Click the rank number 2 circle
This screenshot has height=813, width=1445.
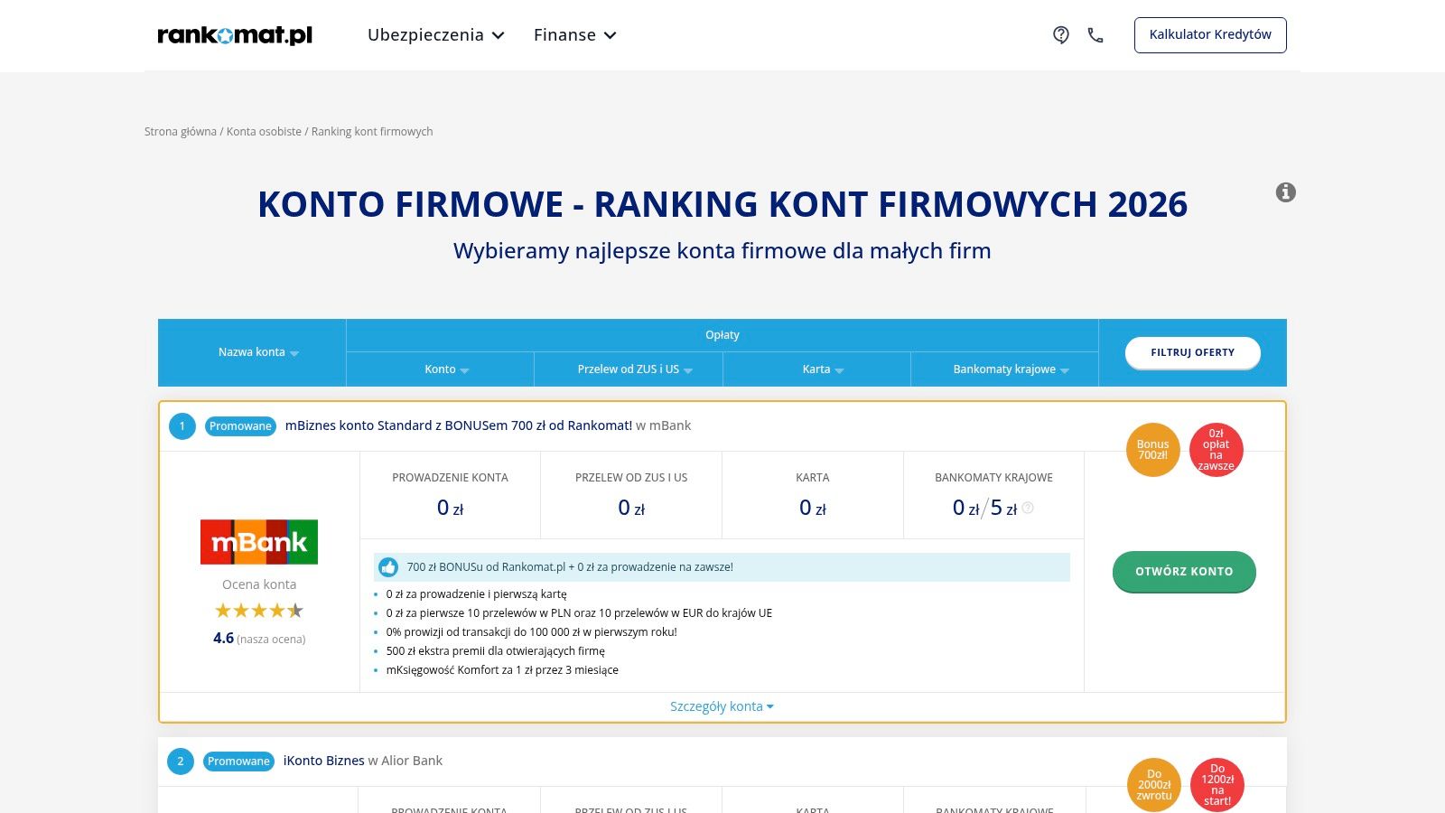coord(181,762)
